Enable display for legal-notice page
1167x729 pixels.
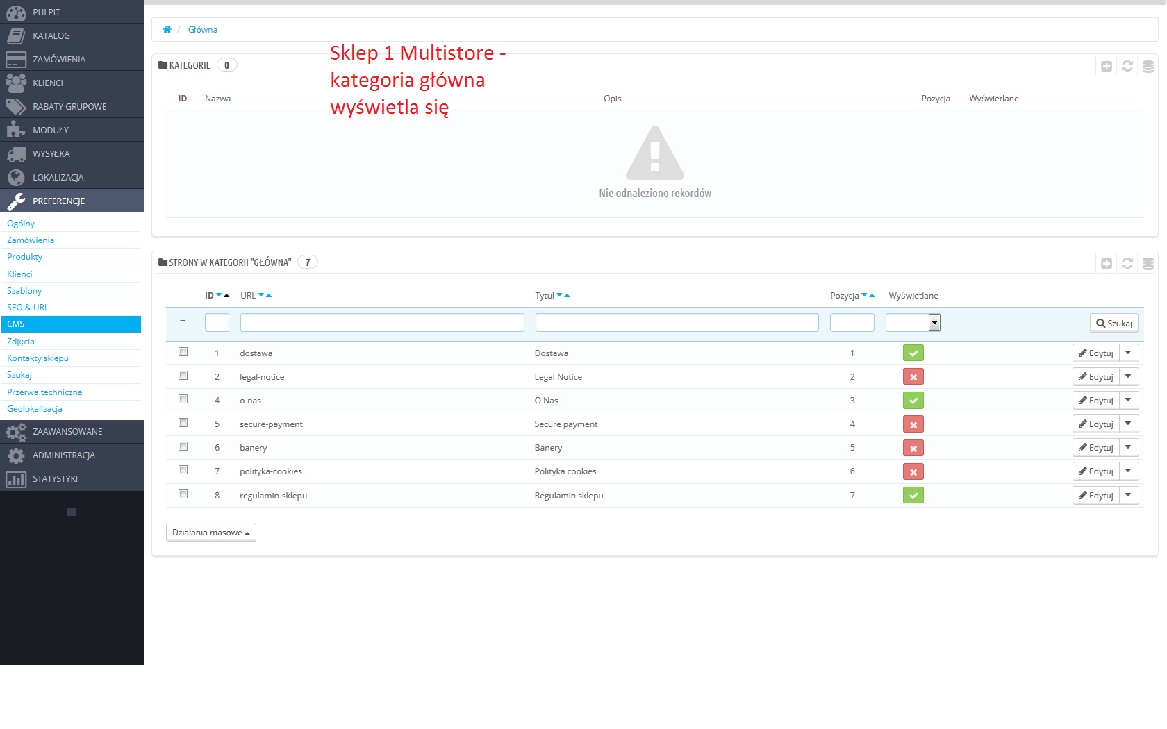[913, 377]
